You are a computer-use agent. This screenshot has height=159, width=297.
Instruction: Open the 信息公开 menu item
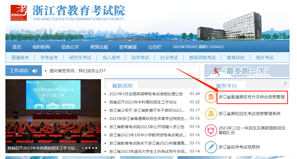tap(70, 47)
